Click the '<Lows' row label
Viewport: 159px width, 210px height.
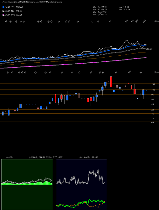[x=156, y=72]
